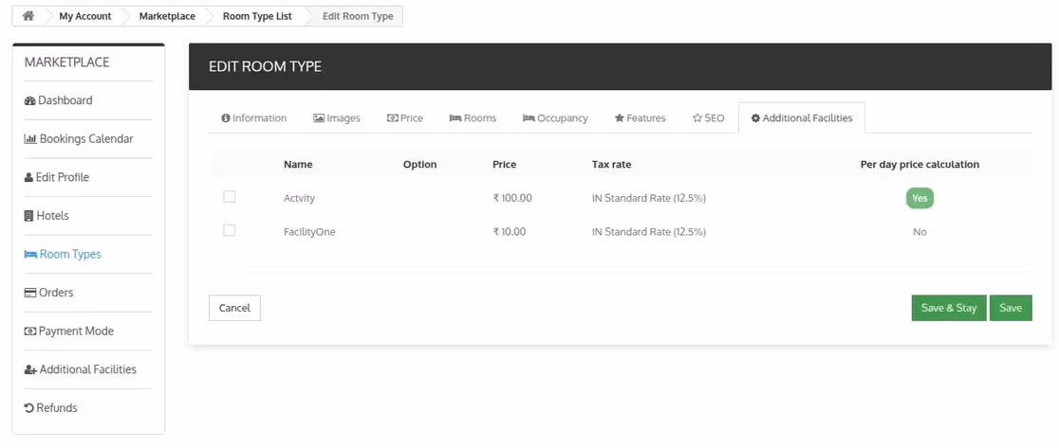Click the Option column header

point(419,165)
